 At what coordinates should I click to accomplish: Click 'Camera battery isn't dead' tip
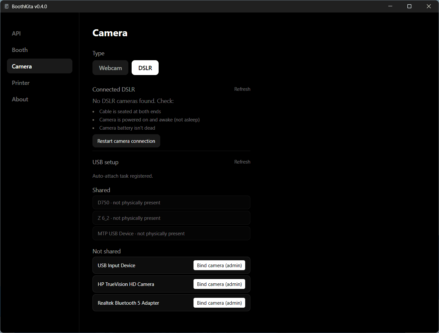click(x=127, y=128)
